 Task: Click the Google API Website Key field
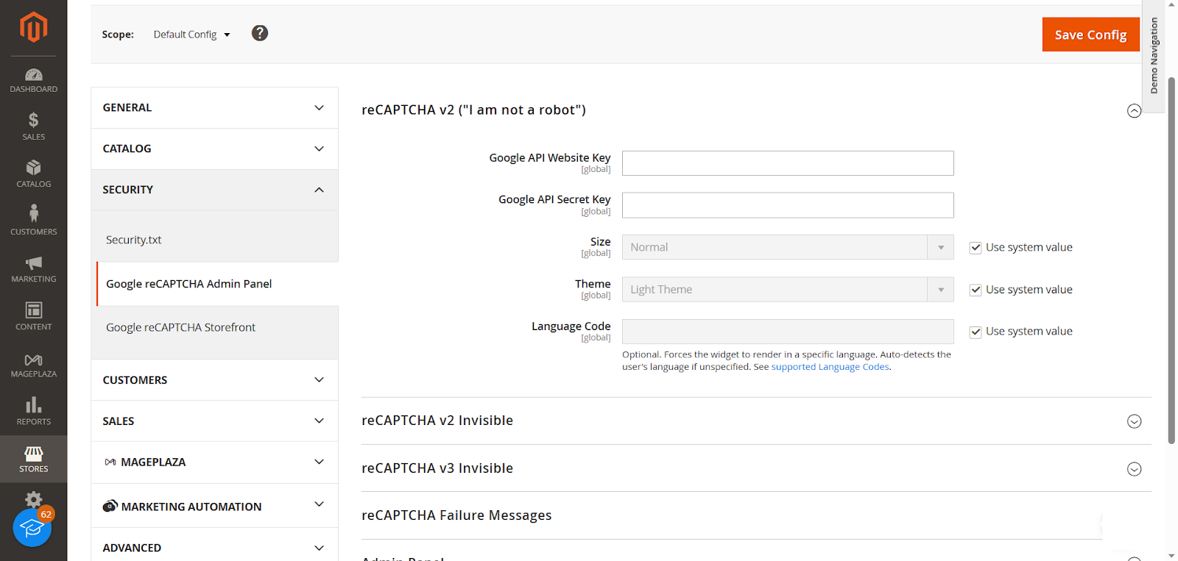tap(787, 163)
